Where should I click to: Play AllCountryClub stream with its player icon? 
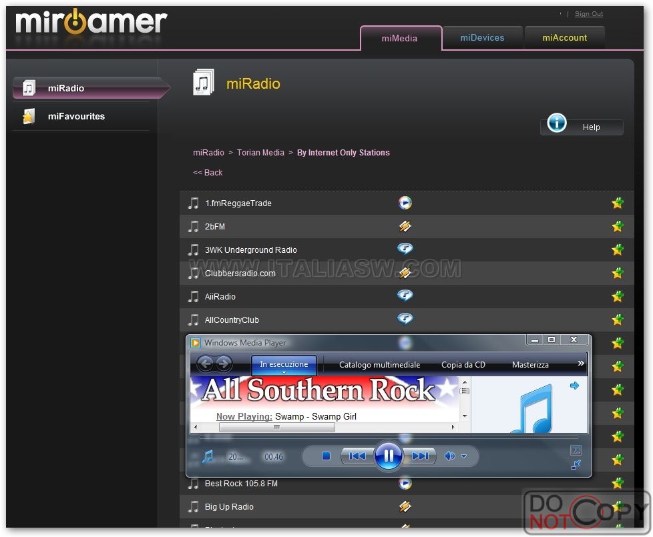pyautogui.click(x=405, y=319)
